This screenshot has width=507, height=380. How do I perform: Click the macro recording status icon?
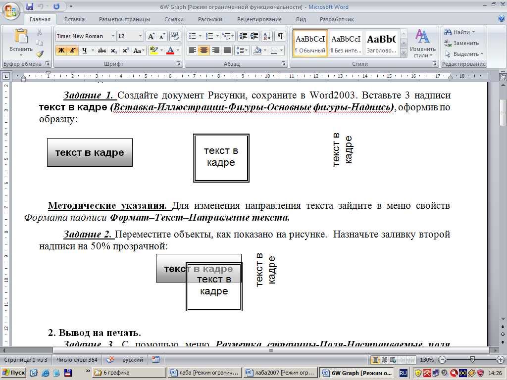coord(156,360)
